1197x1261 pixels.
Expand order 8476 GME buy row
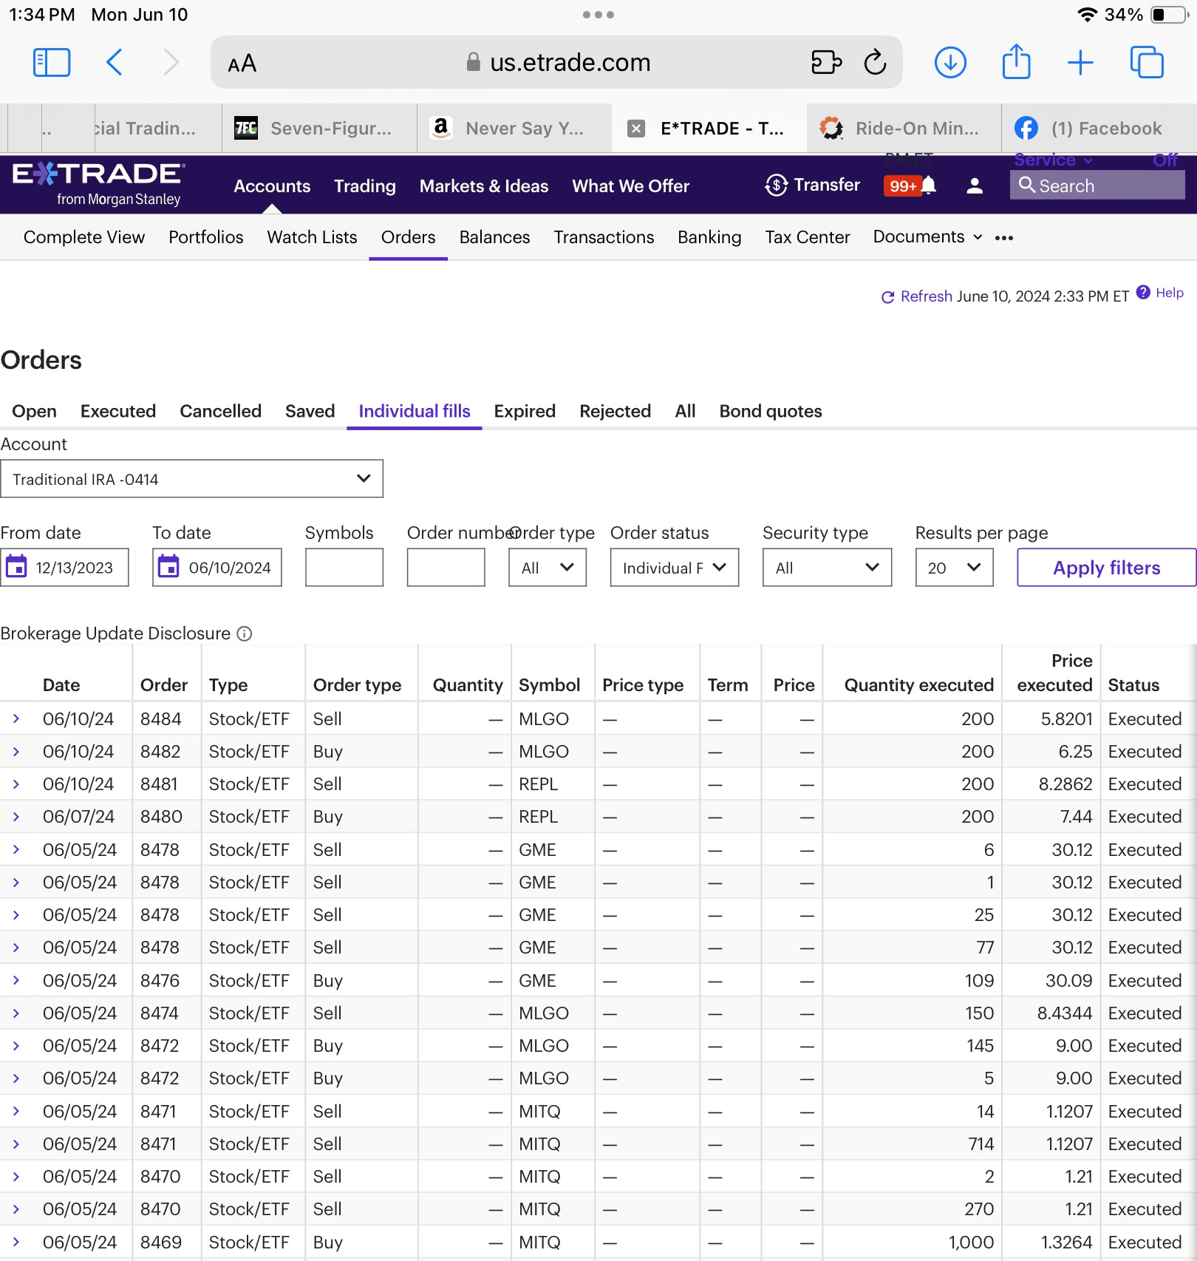coord(16,980)
